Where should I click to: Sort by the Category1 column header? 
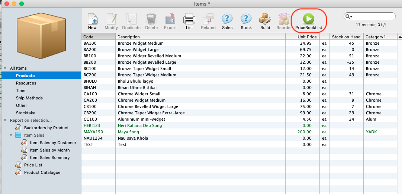[380, 37]
